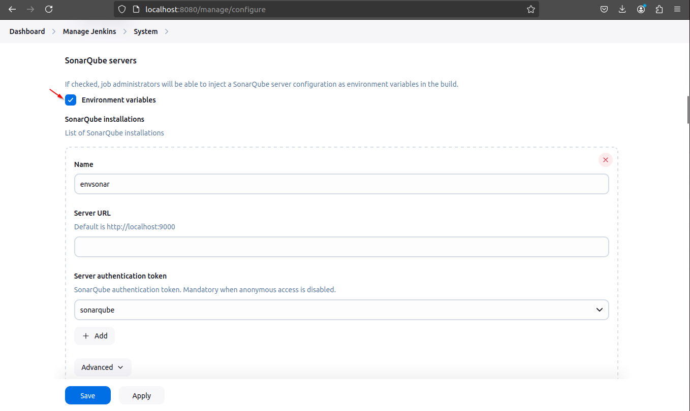Viewport: 690px width, 411px height.
Task: Click the empty Server URL field
Action: pos(341,247)
